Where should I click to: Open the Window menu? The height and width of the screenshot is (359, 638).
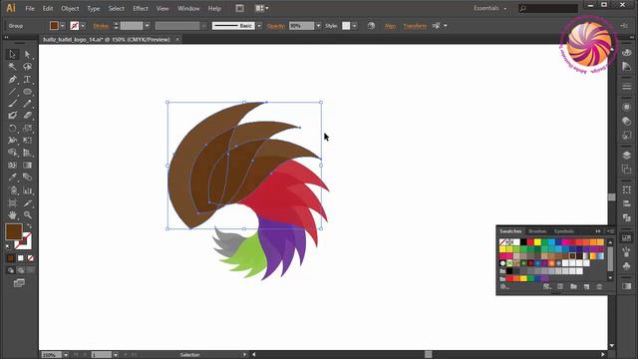coord(188,8)
